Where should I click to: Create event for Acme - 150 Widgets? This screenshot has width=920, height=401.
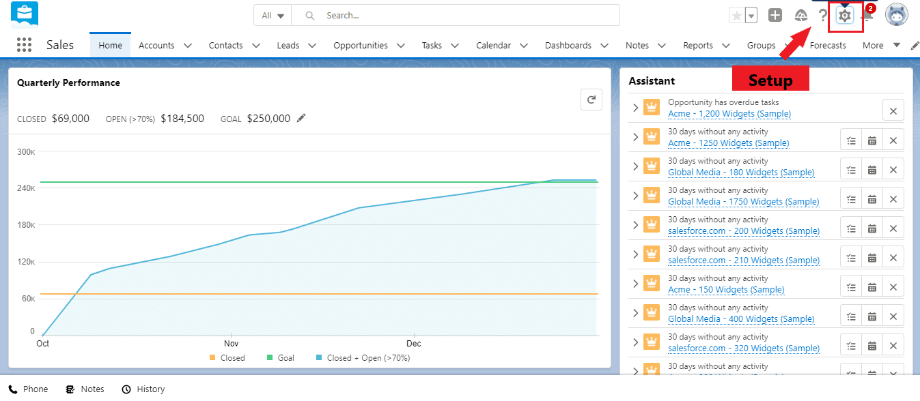872,286
